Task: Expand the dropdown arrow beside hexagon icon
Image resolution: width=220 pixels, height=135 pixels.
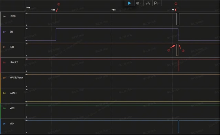Action: (141, 3)
